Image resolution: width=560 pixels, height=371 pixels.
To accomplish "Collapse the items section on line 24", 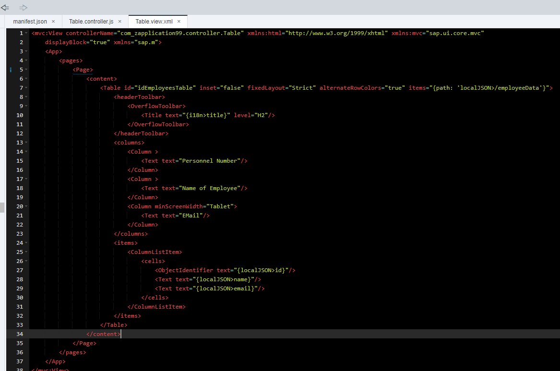I will [25, 242].
